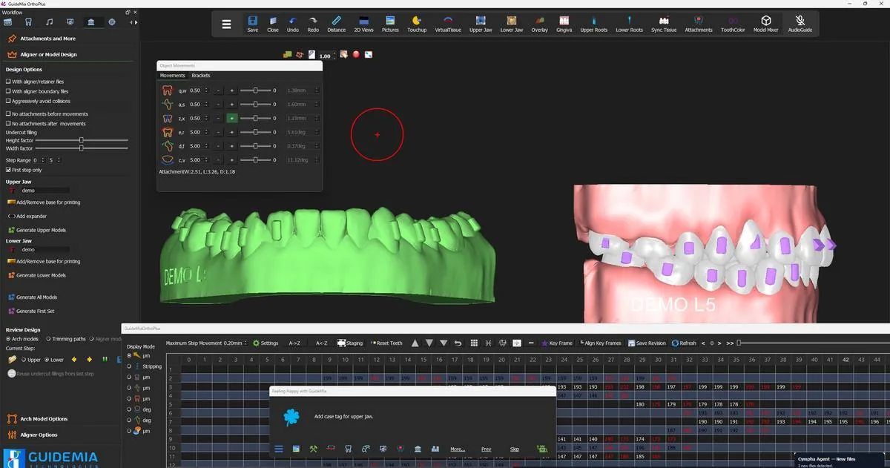Image resolution: width=890 pixels, height=468 pixels.
Task: Open the ToothColor tool
Action: [x=733, y=24]
